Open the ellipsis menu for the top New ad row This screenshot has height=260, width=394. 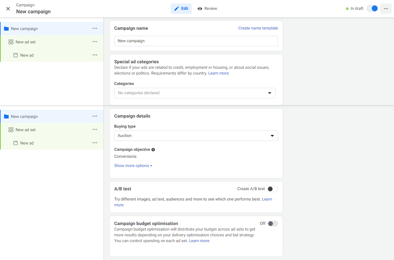point(95,55)
